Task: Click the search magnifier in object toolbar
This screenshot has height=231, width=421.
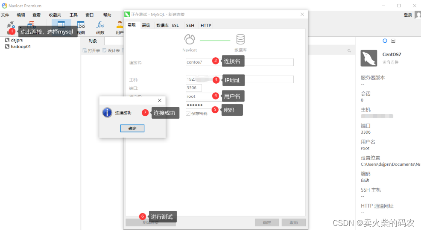Action: tap(349, 50)
